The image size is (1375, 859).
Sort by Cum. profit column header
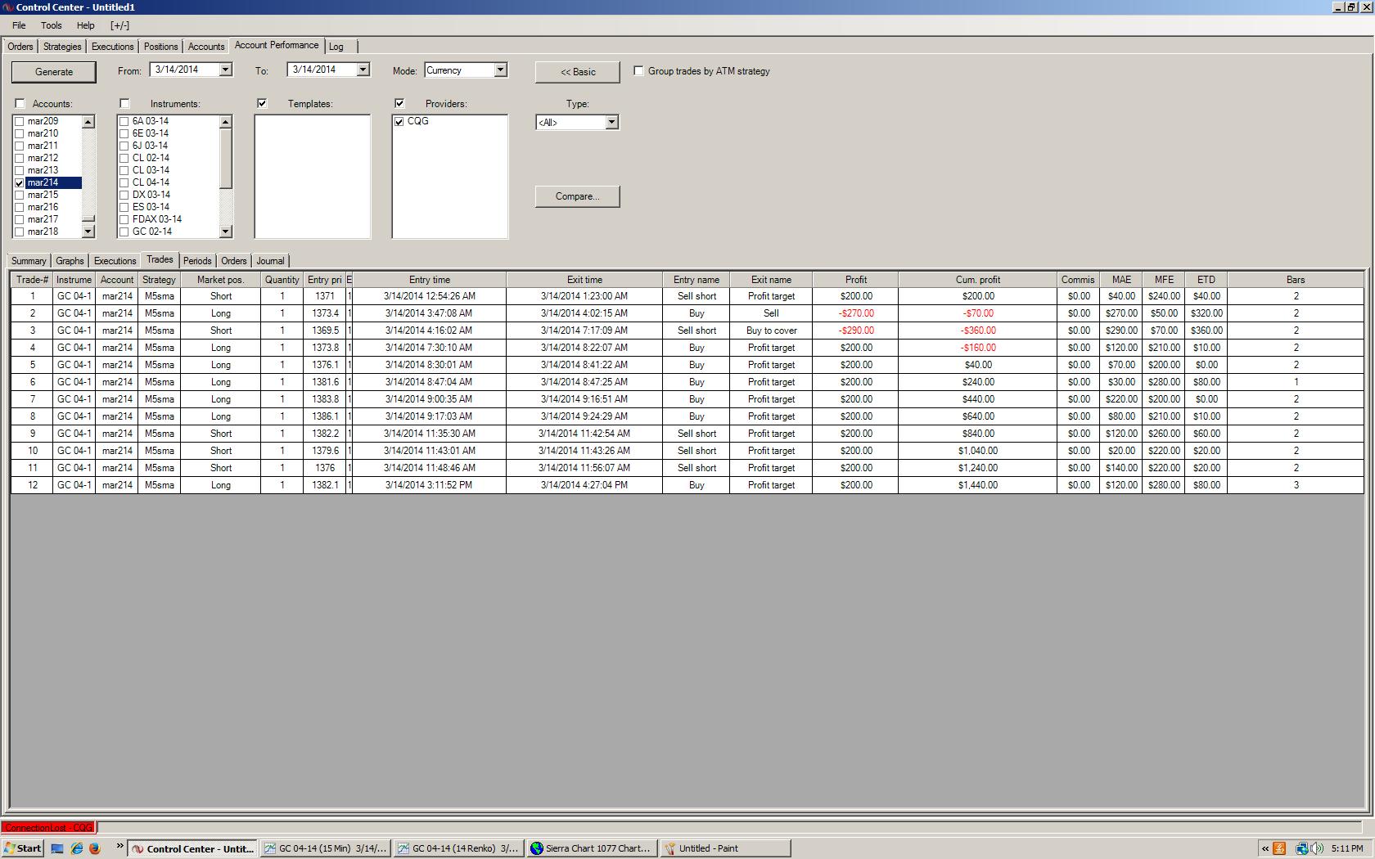[x=977, y=280]
